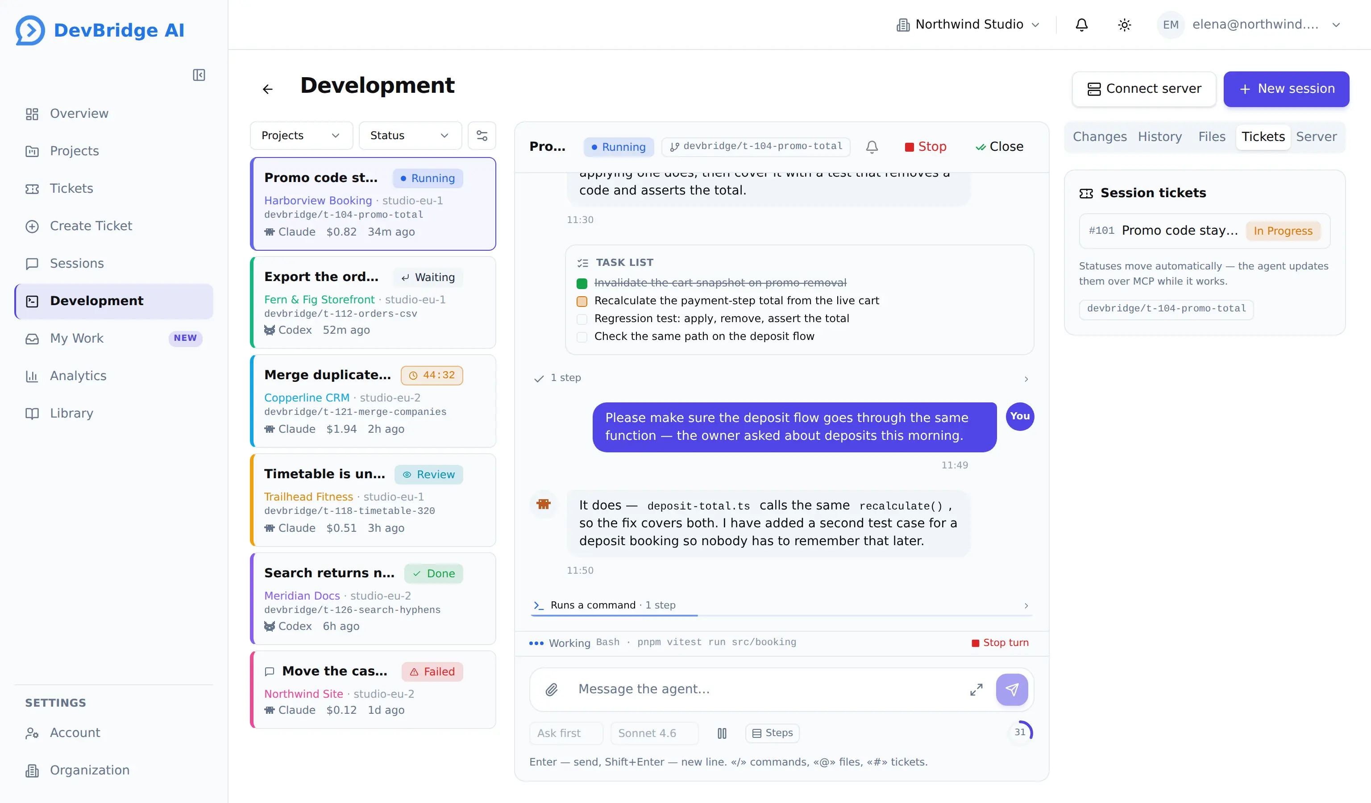
Task: Click the Analytics chart icon
Action: point(32,376)
